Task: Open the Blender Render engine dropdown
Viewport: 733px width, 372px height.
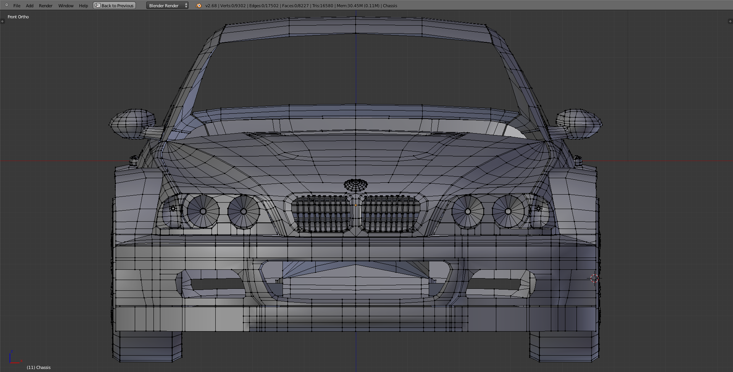Action: click(x=167, y=5)
